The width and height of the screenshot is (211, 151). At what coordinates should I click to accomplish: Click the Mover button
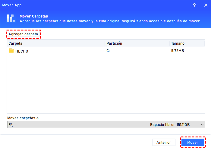(193, 142)
